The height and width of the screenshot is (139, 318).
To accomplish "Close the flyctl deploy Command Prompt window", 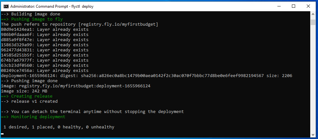I will [x=308, y=6].
